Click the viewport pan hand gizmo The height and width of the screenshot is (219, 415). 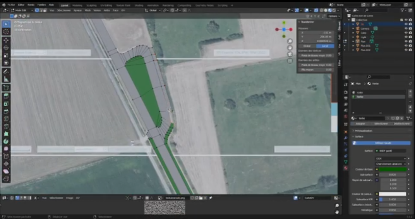pyautogui.click(x=290, y=48)
